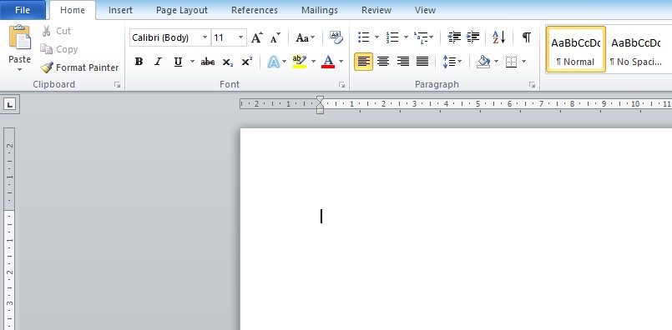The height and width of the screenshot is (330, 672).
Task: Click the font size field showing 11
Action: point(224,37)
